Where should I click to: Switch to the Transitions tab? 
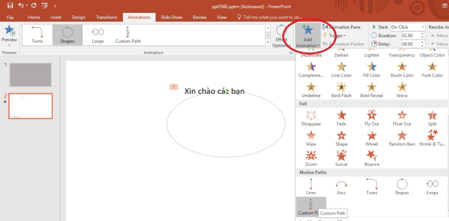tap(107, 17)
